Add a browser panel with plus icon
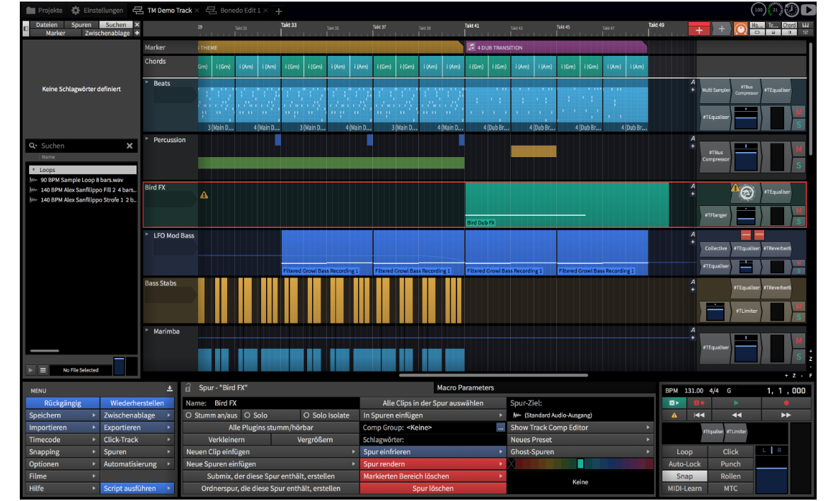 137,33
